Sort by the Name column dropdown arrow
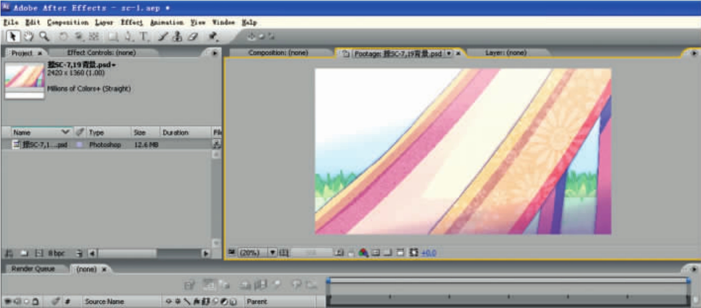Viewport: 701px width, 308px height. pyautogui.click(x=65, y=132)
